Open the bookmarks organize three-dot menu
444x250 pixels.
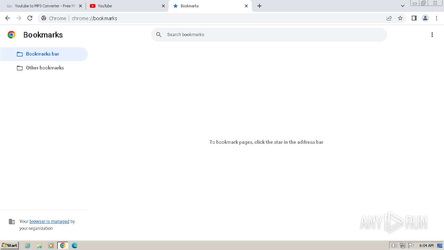432,35
